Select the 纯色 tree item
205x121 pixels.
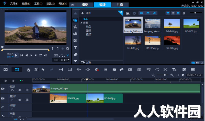88,27
